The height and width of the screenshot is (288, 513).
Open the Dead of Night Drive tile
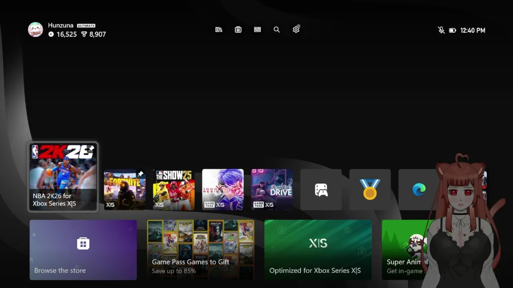272,190
